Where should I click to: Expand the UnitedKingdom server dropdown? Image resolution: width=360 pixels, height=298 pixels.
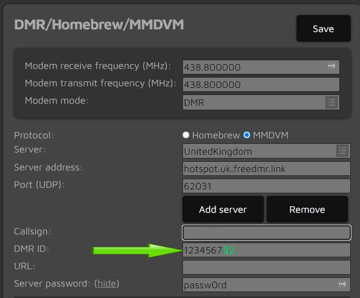coord(266,151)
